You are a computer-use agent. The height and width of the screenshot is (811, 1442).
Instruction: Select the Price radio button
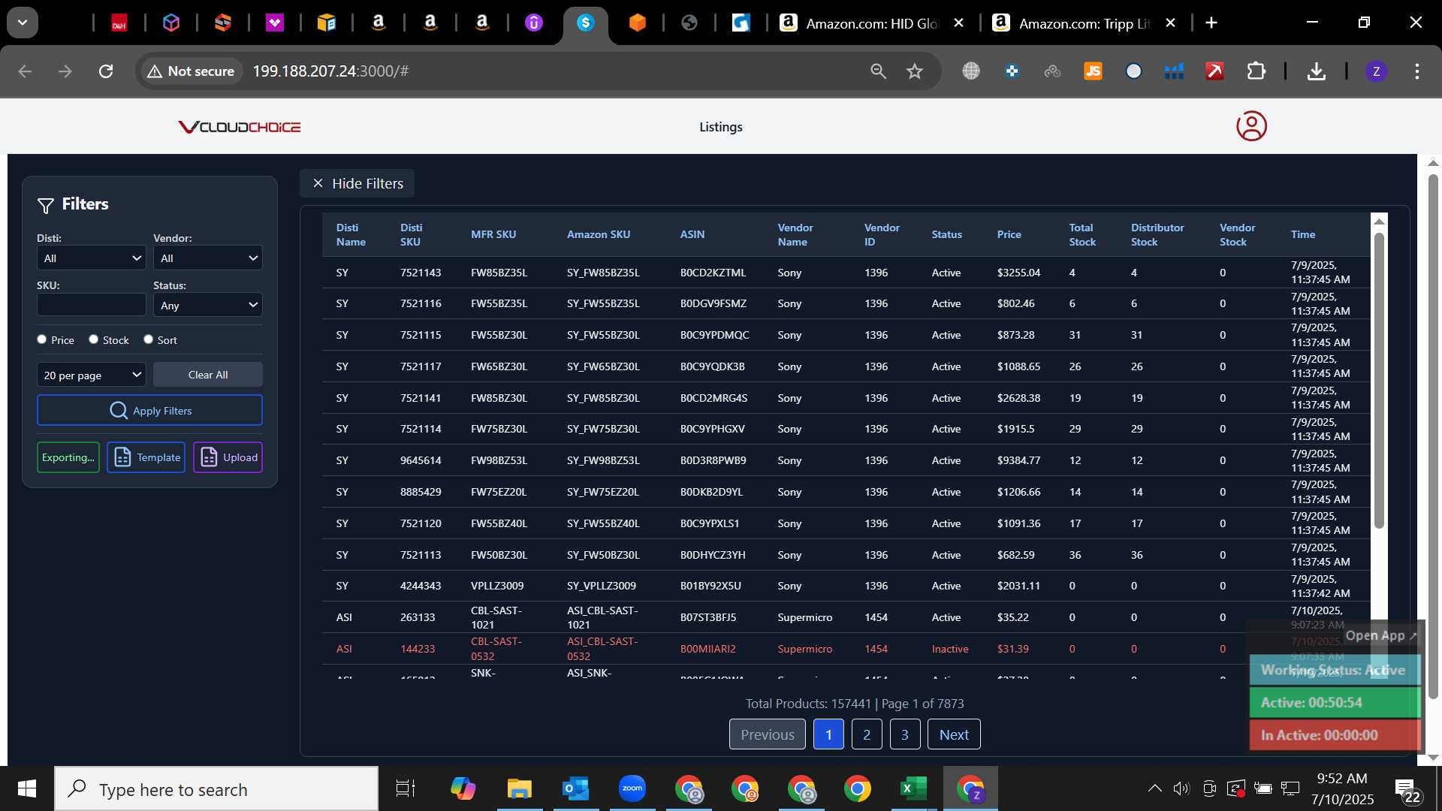point(42,339)
